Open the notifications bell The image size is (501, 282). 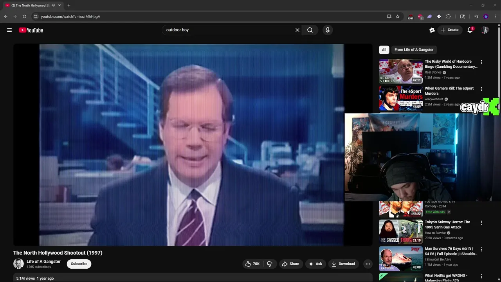(470, 30)
